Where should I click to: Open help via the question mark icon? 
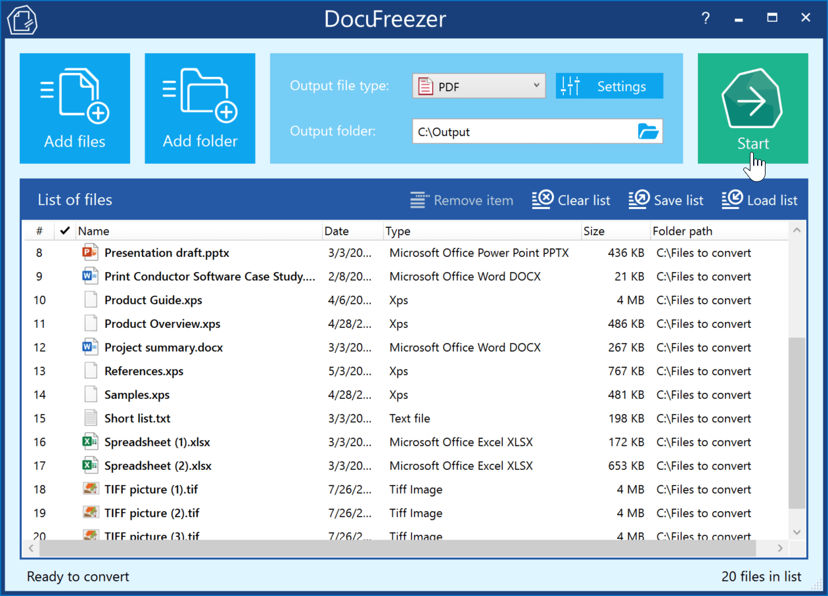(705, 18)
